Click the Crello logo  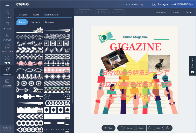[x=22, y=4]
